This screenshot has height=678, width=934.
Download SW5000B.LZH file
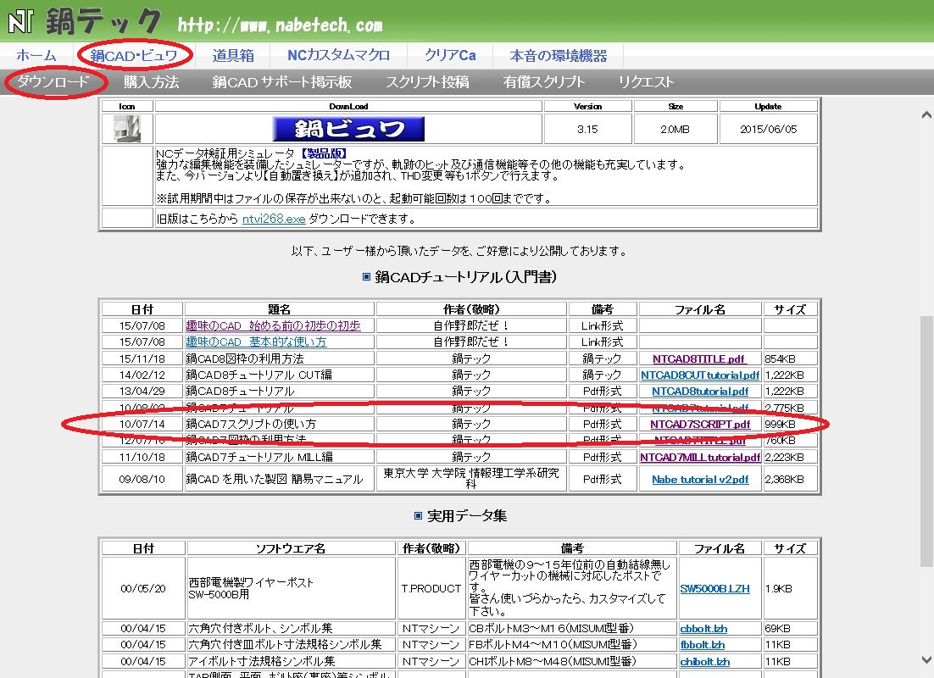click(x=714, y=588)
